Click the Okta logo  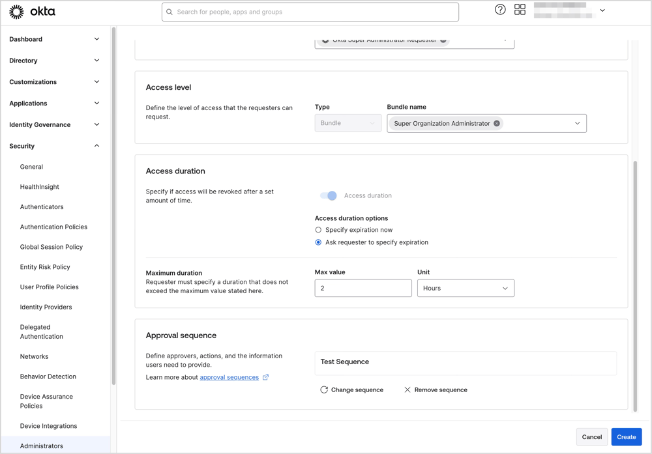(x=32, y=12)
